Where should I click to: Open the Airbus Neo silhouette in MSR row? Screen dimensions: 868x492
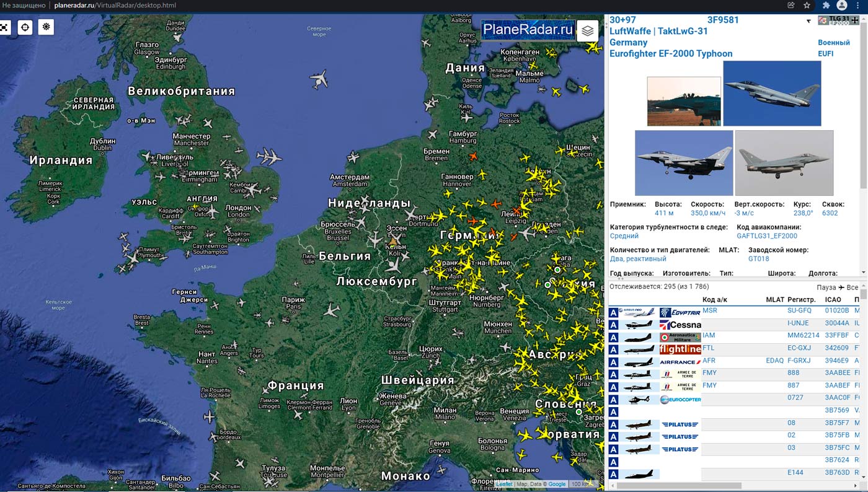click(x=637, y=312)
